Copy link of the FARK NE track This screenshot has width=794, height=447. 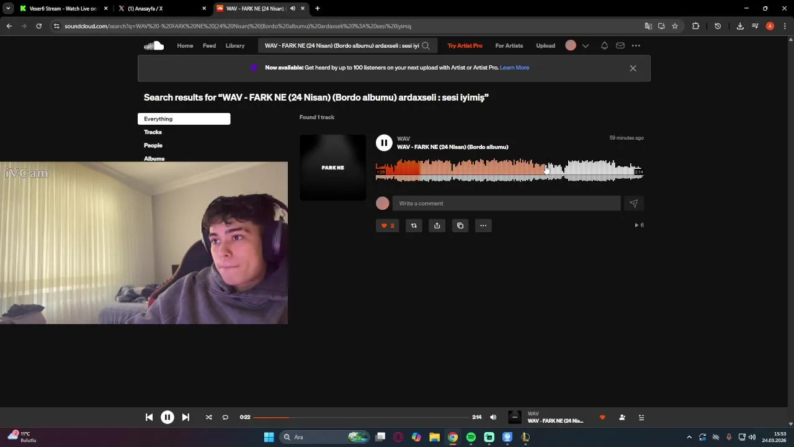click(x=460, y=225)
